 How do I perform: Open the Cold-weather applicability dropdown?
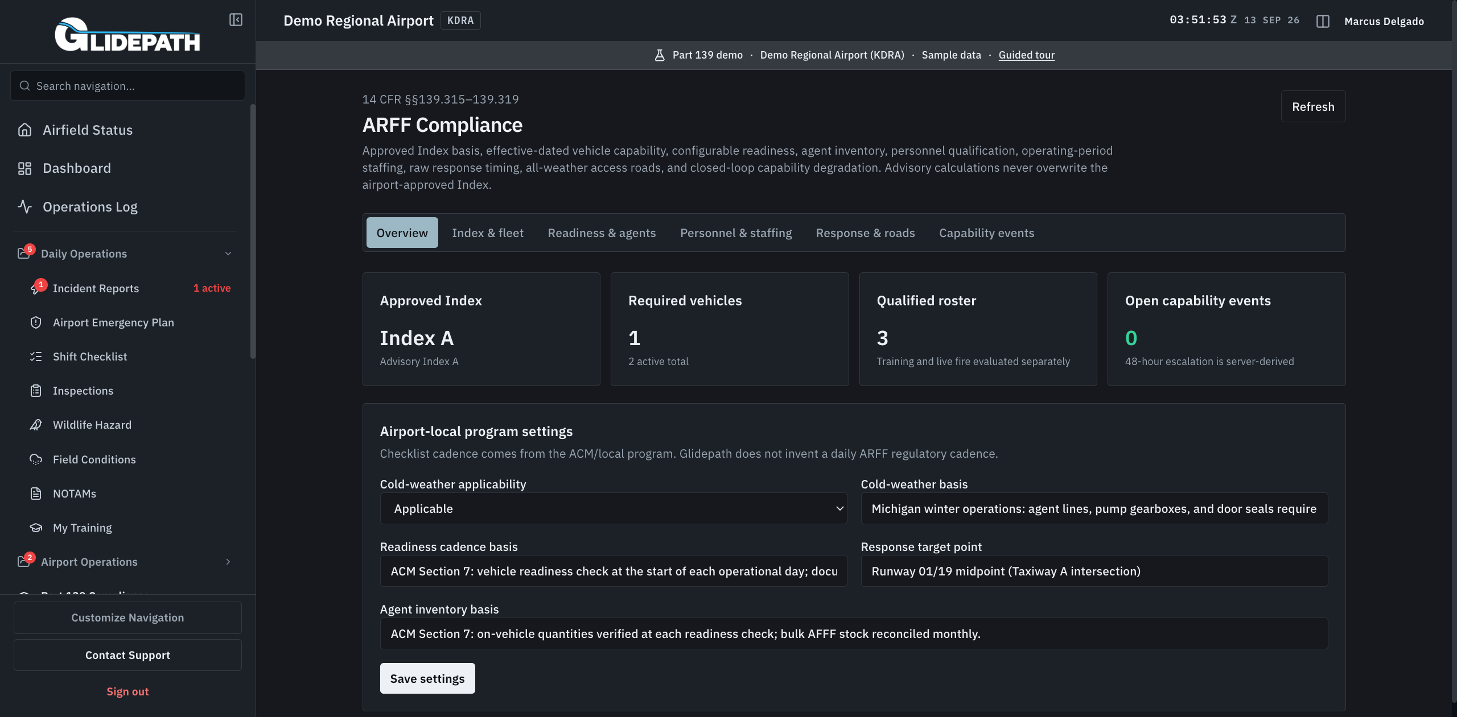pyautogui.click(x=613, y=508)
